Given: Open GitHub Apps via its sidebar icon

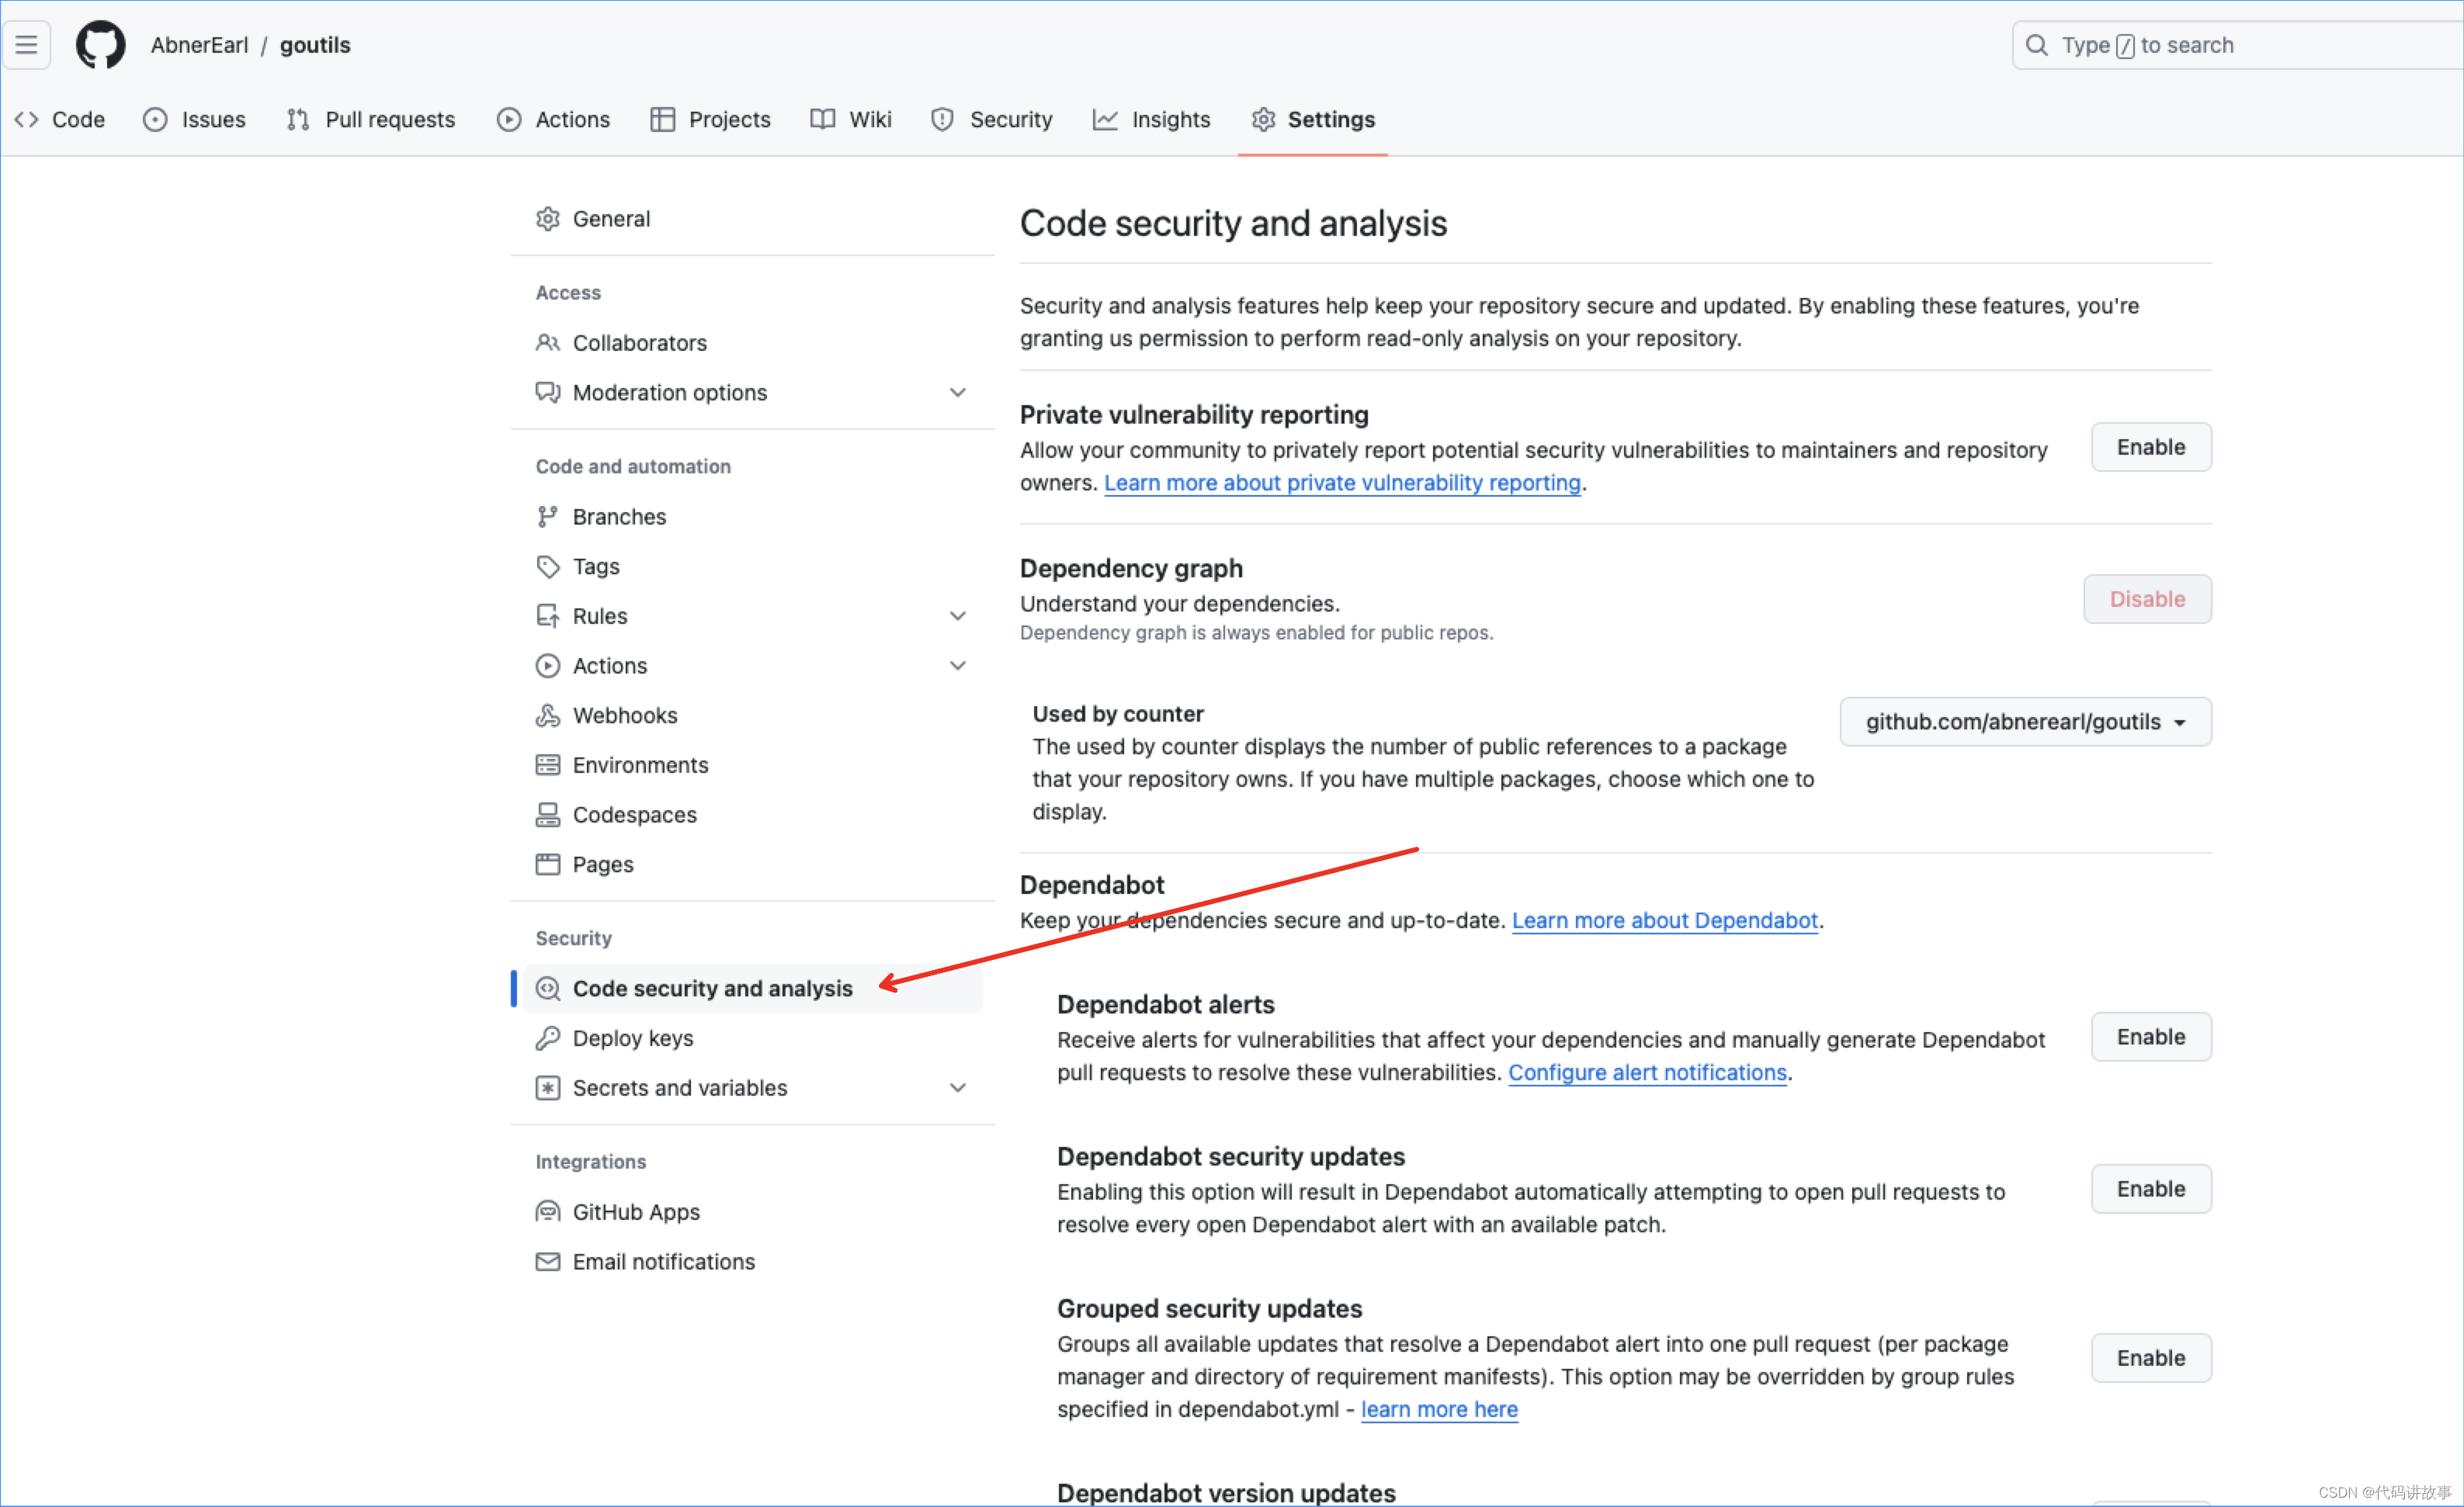Looking at the screenshot, I should point(549,1211).
